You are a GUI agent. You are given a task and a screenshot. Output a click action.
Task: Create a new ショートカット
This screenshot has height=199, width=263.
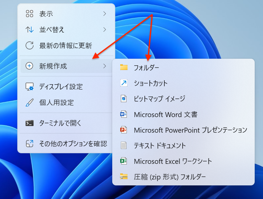pyautogui.click(x=183, y=83)
